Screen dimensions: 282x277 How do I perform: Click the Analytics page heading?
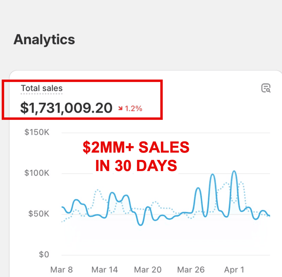pyautogui.click(x=44, y=40)
